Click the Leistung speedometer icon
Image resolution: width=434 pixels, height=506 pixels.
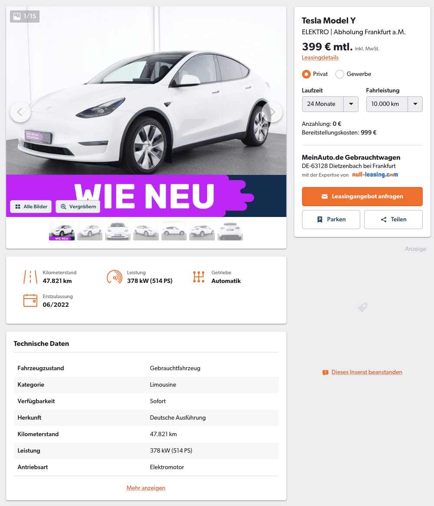point(115,277)
